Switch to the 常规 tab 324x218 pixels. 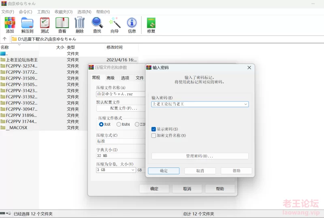pyautogui.click(x=96, y=78)
